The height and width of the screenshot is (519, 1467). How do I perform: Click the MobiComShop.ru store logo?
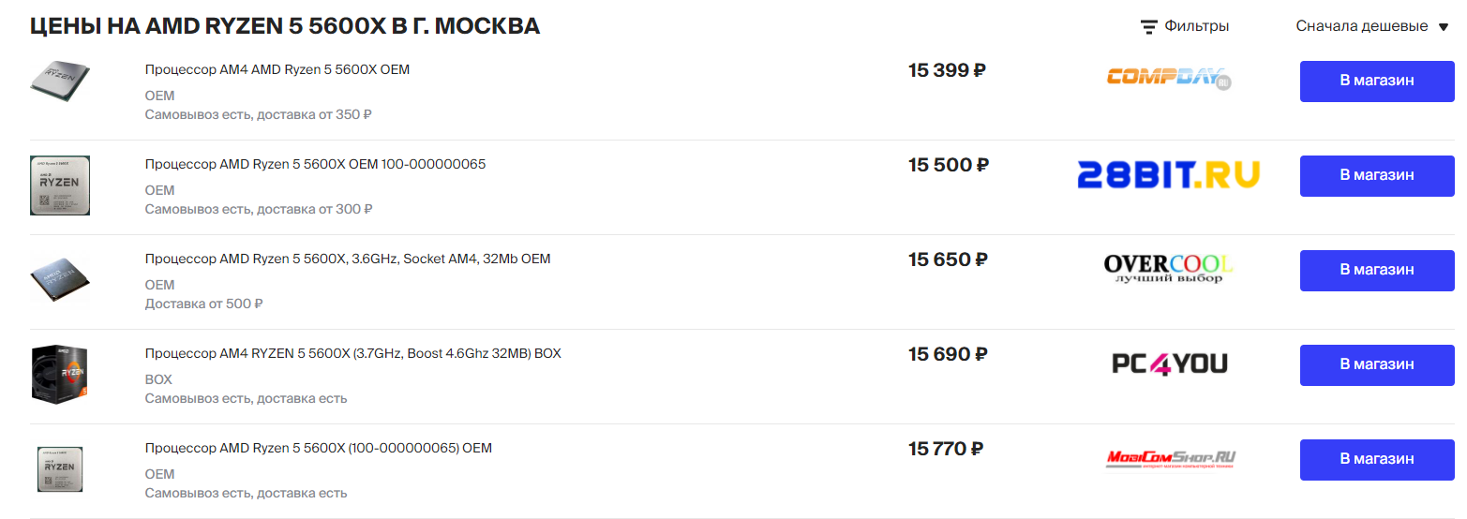click(1171, 458)
